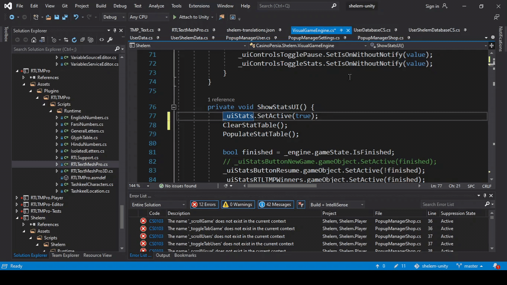Click the Error List clear filter icon

[x=301, y=204]
